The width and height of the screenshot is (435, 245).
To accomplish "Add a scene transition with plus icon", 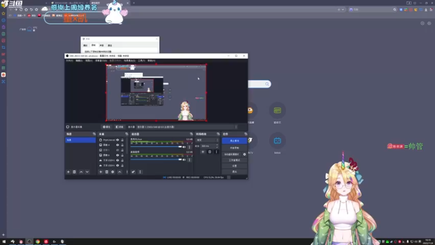I will [203, 152].
